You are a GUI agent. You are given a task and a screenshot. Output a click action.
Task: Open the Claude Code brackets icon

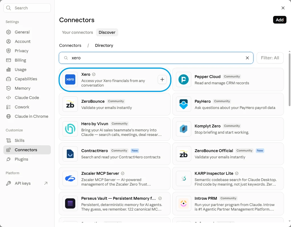click(9, 98)
